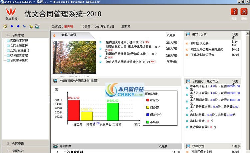
Task: Click the yellow 财务部 bar in chart
Action: [87, 116]
